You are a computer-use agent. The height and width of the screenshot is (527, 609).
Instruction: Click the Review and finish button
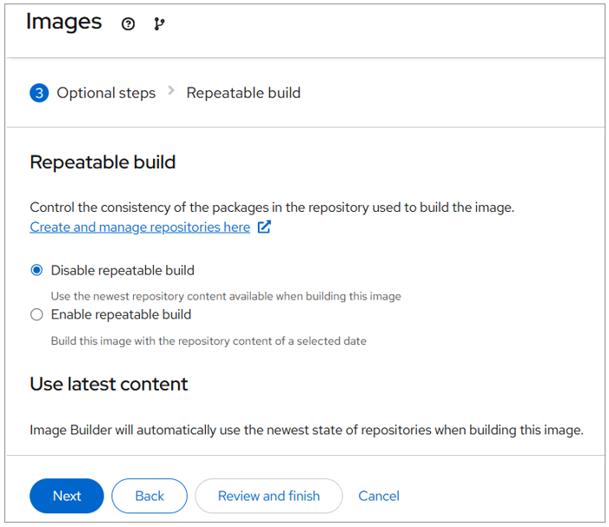tap(268, 496)
